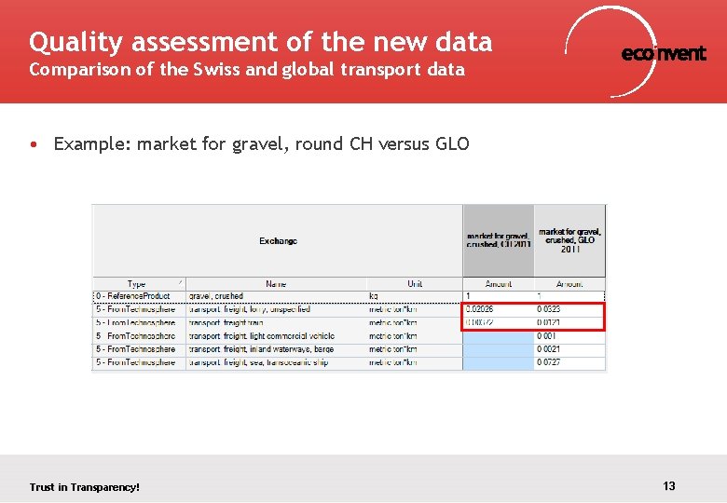Click the empty CH amount cell for the barge row
This screenshot has width=727, height=503.
point(499,349)
